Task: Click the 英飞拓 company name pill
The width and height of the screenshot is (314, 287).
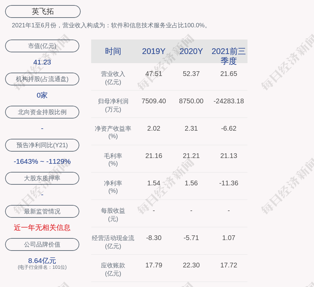Action: click(x=43, y=11)
